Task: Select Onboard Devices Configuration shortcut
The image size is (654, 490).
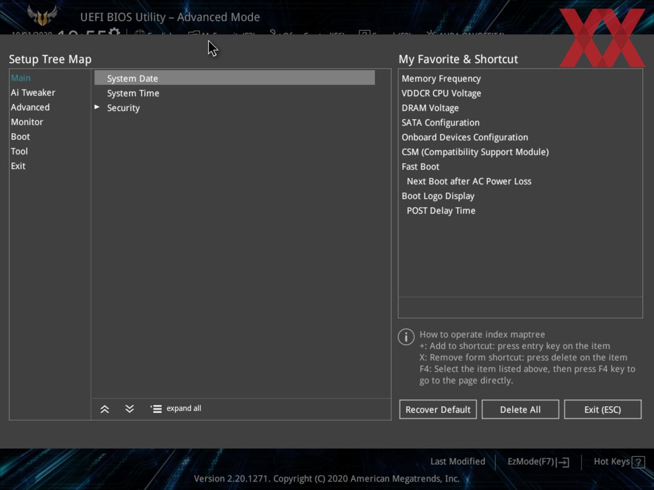Action: click(x=465, y=137)
